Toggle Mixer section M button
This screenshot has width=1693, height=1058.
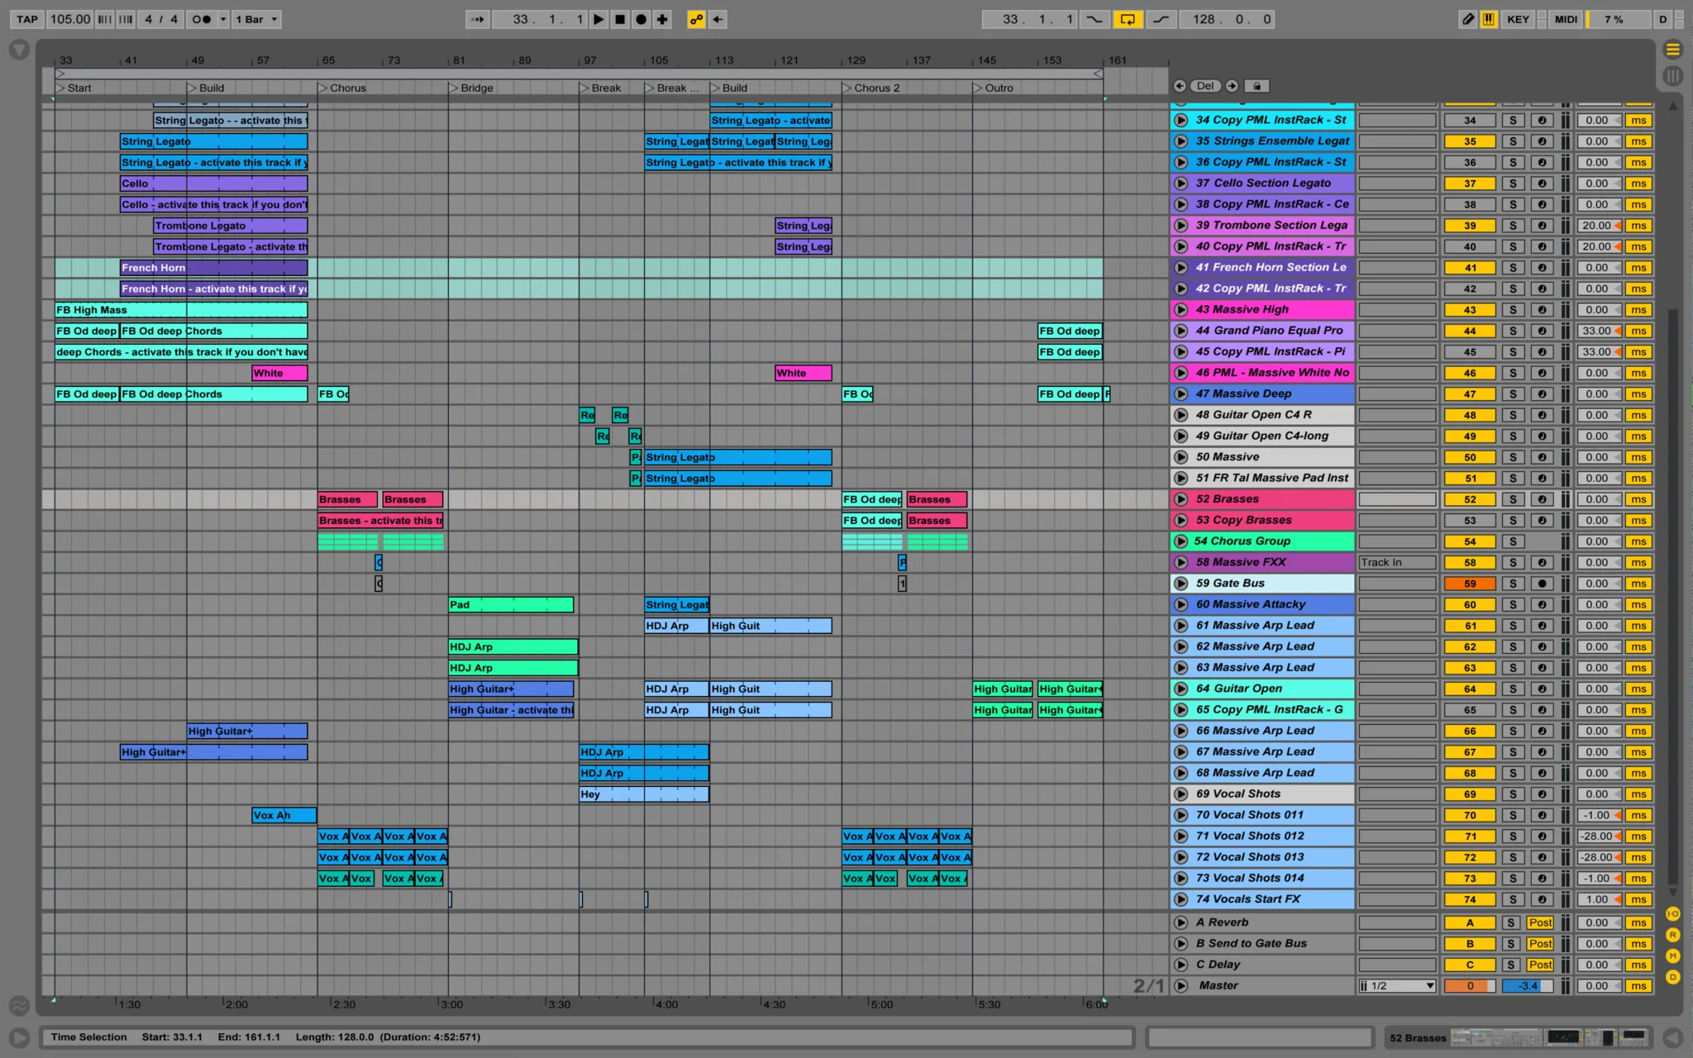[x=1672, y=956]
